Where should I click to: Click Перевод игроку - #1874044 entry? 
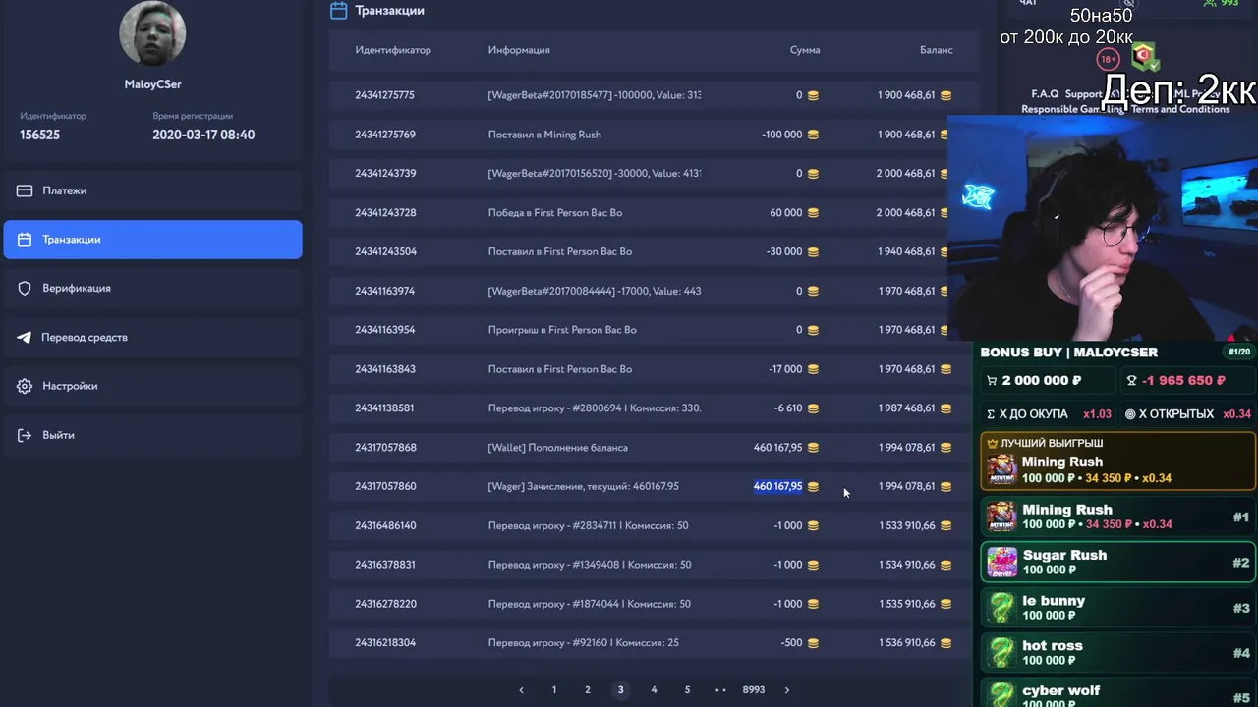click(x=589, y=604)
